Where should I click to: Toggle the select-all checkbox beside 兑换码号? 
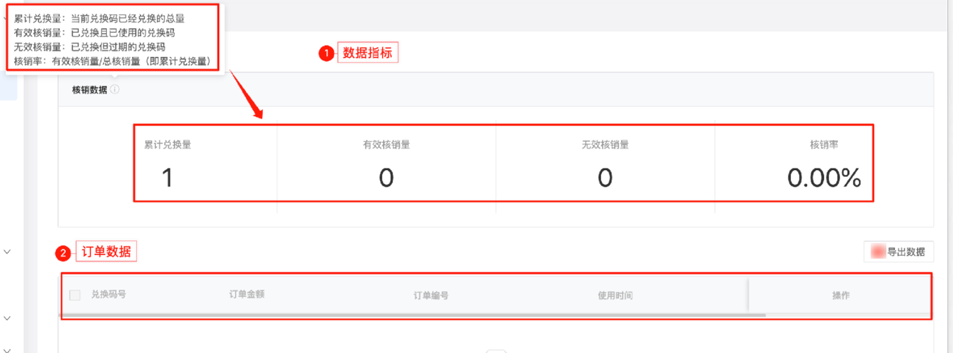pyautogui.click(x=75, y=295)
